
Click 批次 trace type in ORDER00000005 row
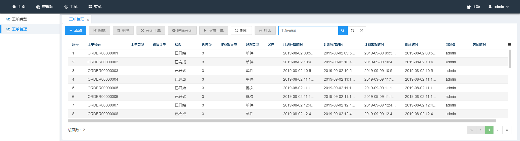249,88
